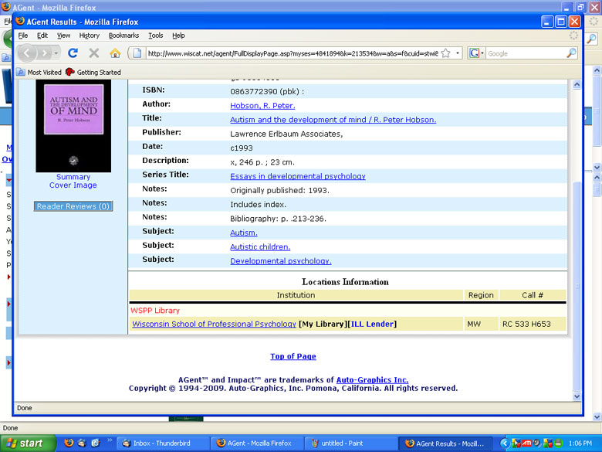Reload the page with the refresh icon

pyautogui.click(x=73, y=53)
